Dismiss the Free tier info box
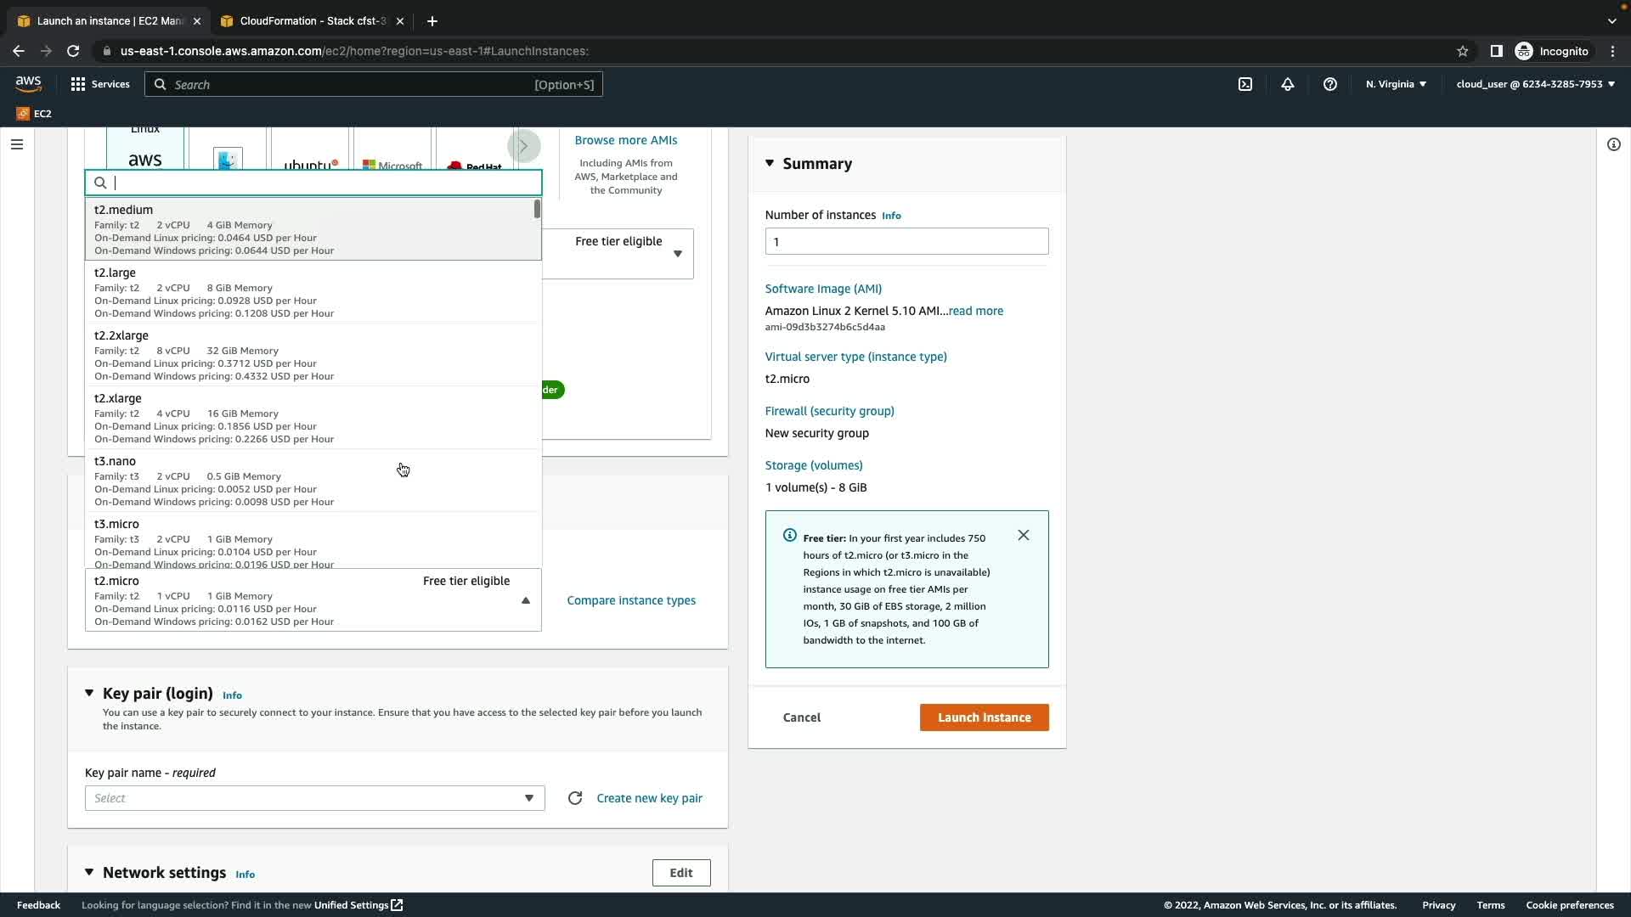Viewport: 1631px width, 917px height. (1023, 535)
